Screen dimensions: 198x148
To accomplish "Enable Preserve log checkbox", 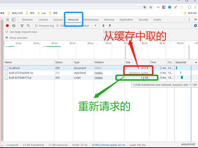I will point(36,25).
